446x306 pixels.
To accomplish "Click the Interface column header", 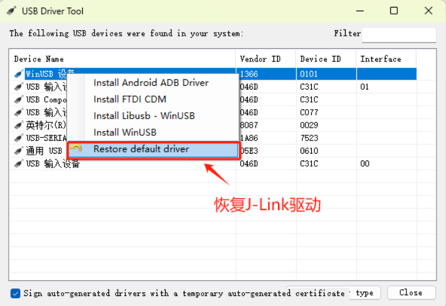I will 380,59.
